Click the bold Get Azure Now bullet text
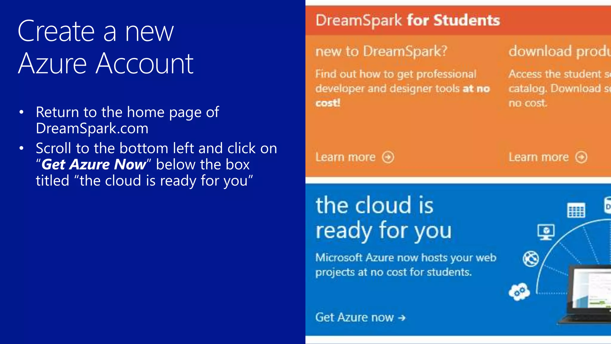This screenshot has height=344, width=611. point(94,165)
